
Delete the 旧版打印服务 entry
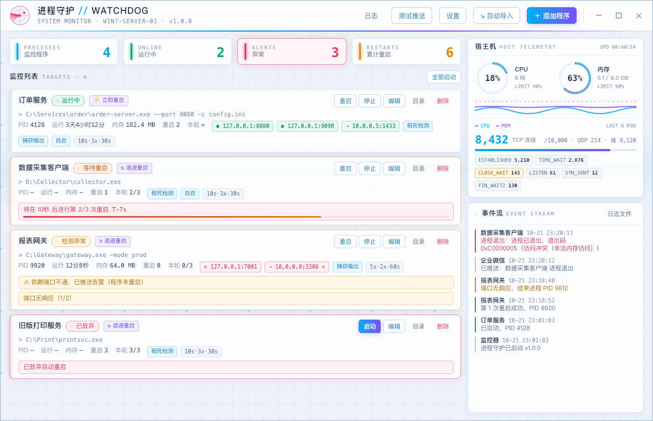click(x=443, y=326)
